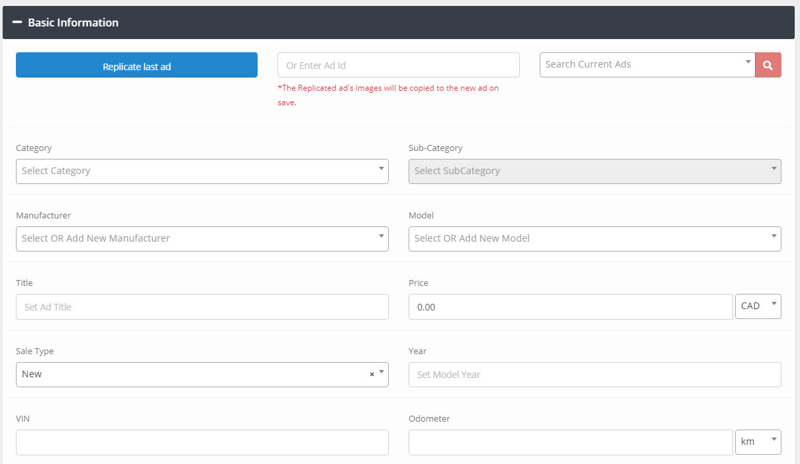800x464 pixels.
Task: Focus the Or Enter Ad Id field
Action: pyautogui.click(x=398, y=66)
